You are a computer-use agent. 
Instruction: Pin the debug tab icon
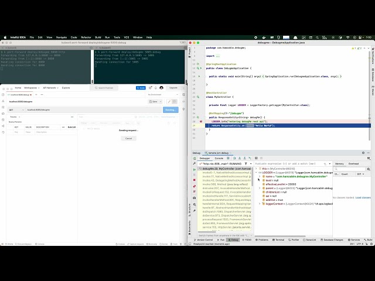tap(194, 211)
